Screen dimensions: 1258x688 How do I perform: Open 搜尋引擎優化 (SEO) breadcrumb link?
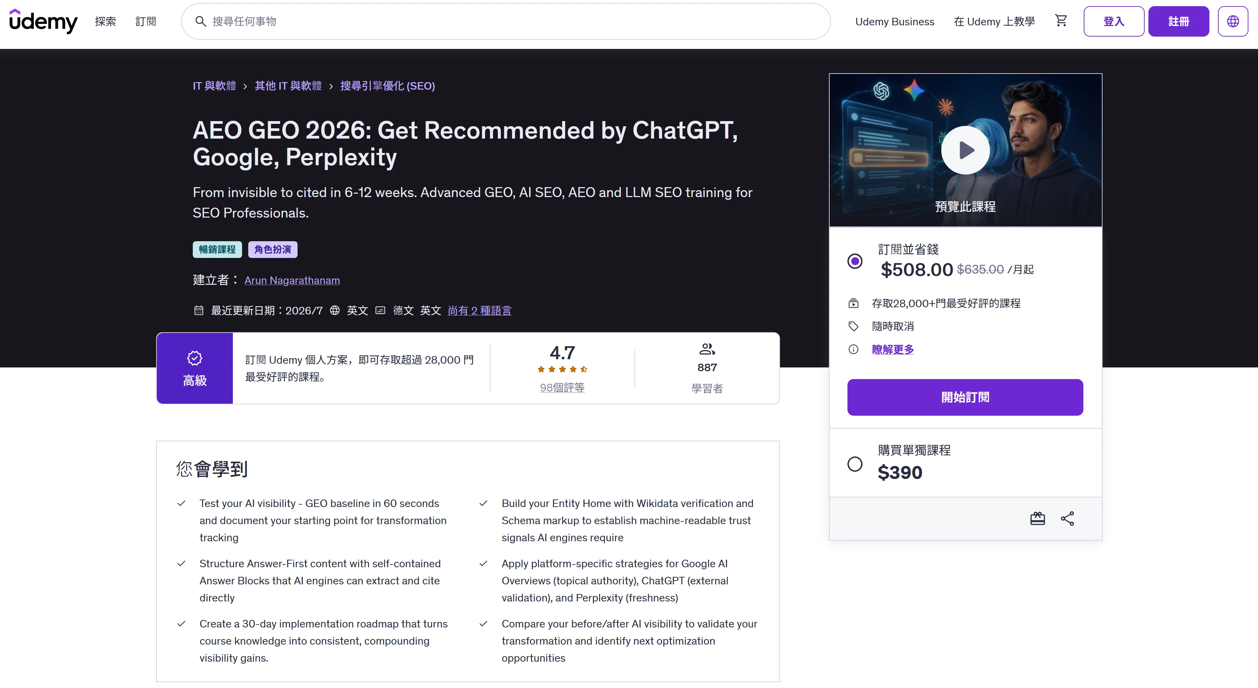tap(387, 86)
